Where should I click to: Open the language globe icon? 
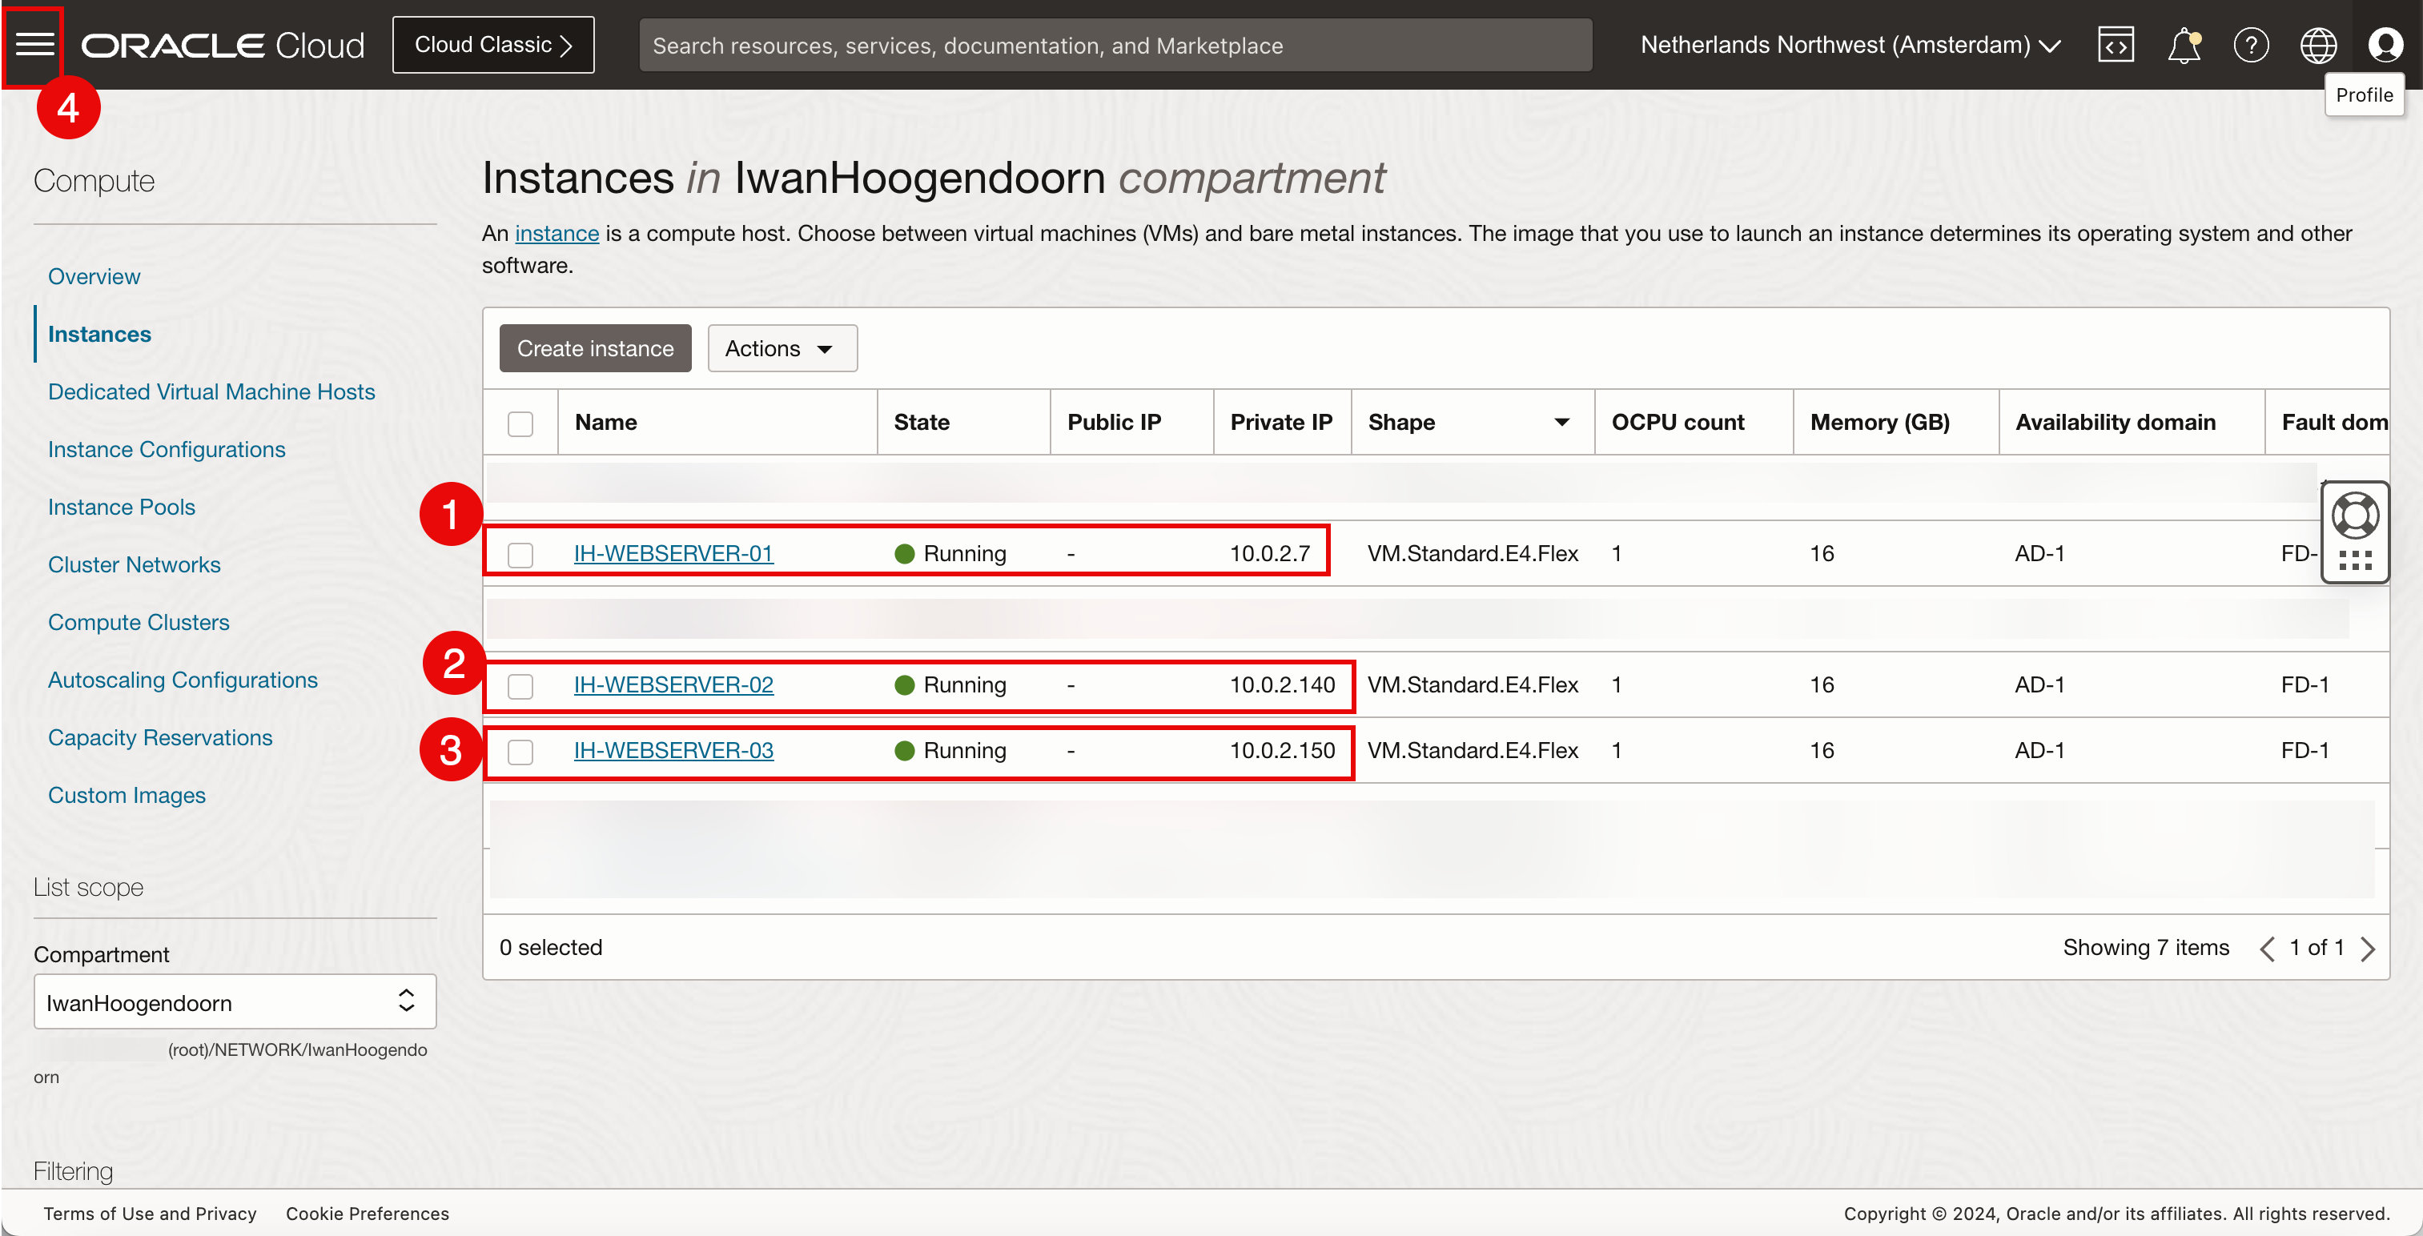(x=2317, y=44)
